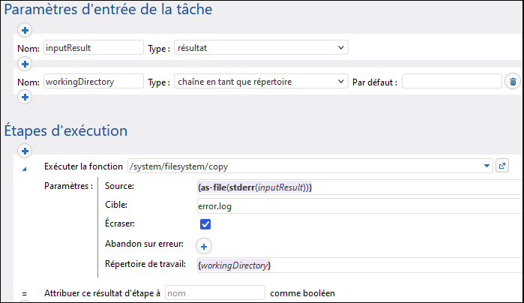Image resolution: width=524 pixels, height=303 pixels.
Task: Click the plus icon below the workingDirectory row
Action: pos(25,97)
